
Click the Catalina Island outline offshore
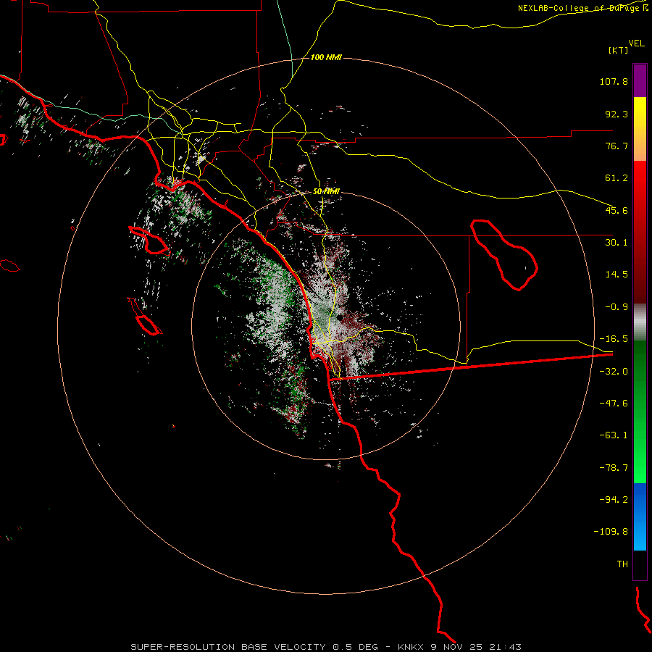149,240
